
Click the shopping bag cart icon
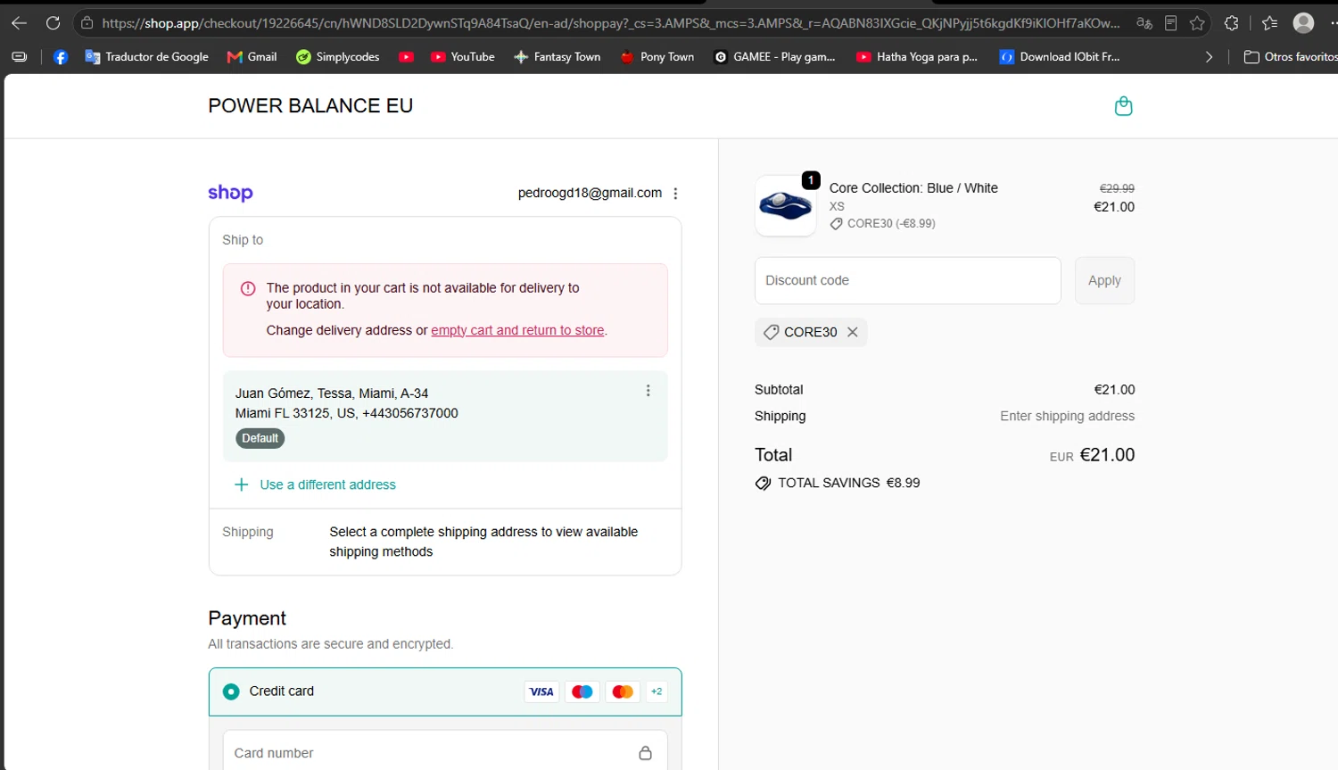(x=1124, y=106)
